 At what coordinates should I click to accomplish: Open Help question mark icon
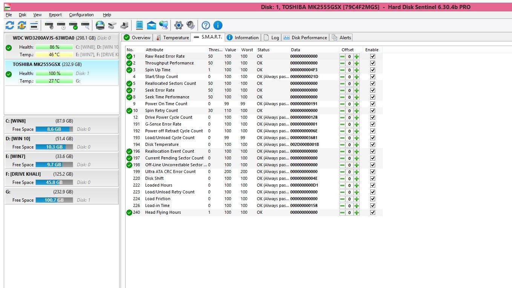pos(205,25)
